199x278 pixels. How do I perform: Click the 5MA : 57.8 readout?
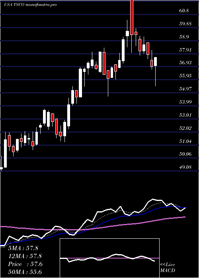(23, 248)
